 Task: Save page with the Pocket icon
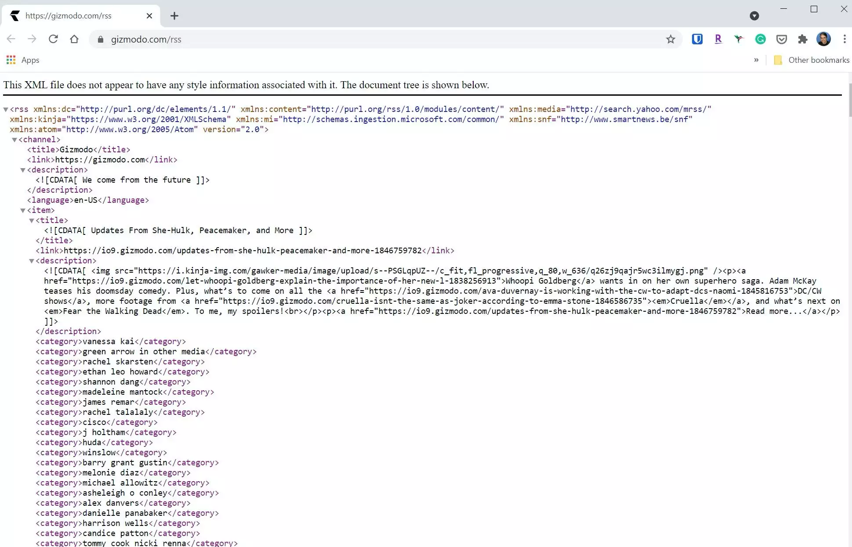coord(781,40)
